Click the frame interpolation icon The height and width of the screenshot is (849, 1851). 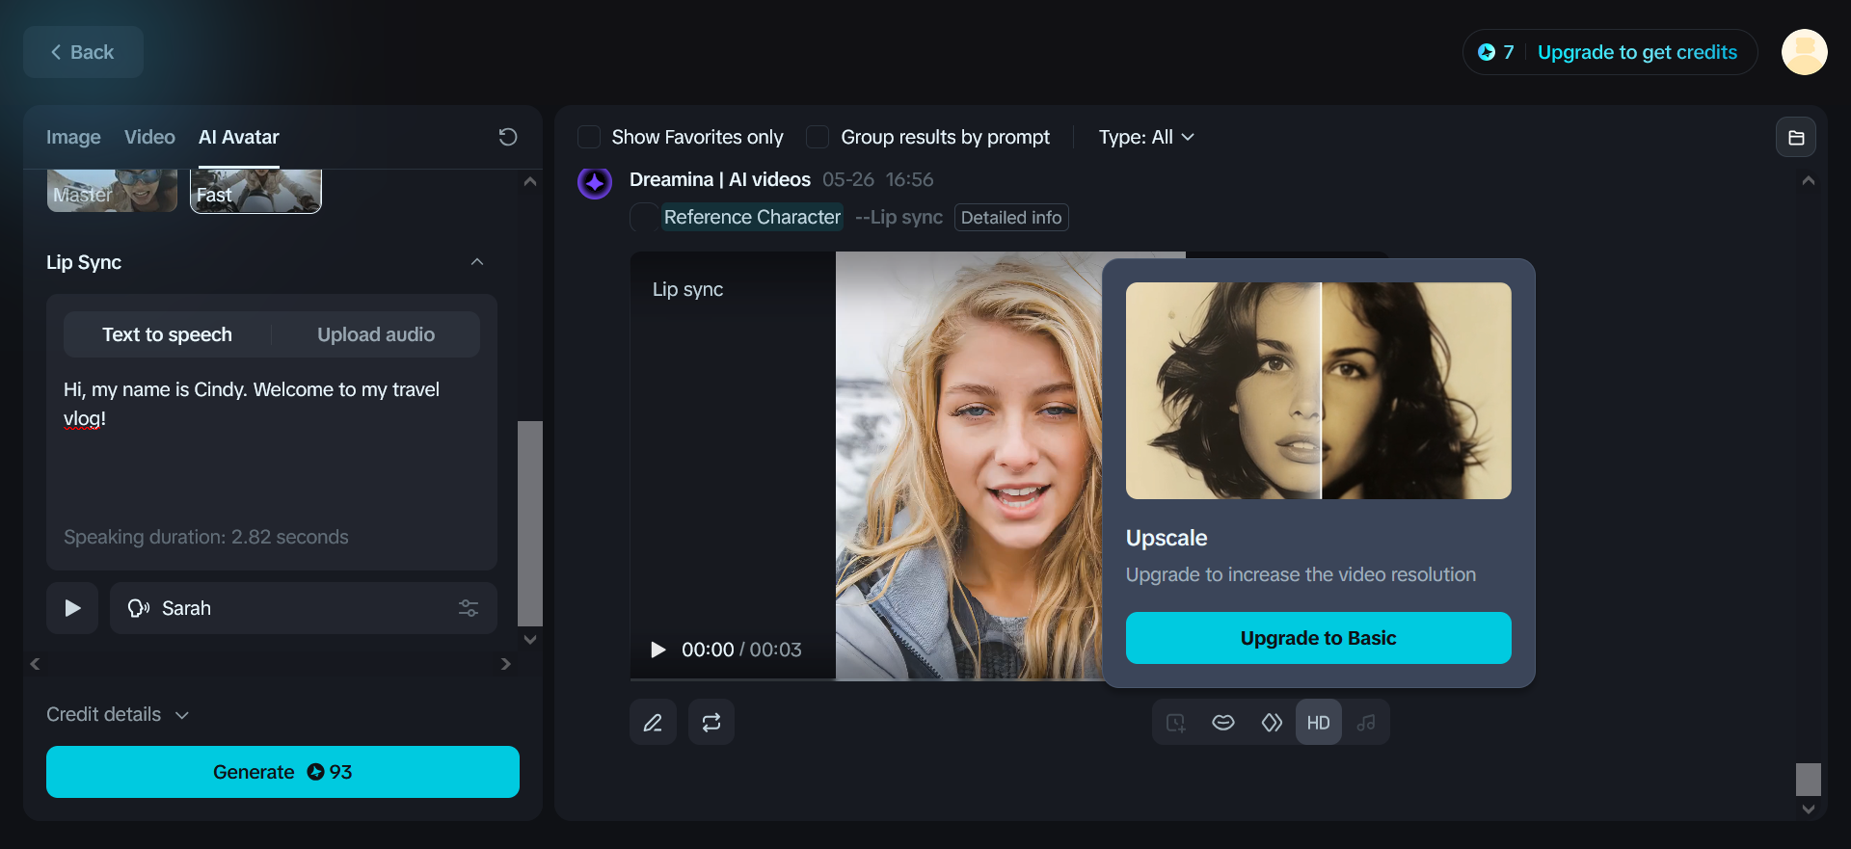[1272, 723]
